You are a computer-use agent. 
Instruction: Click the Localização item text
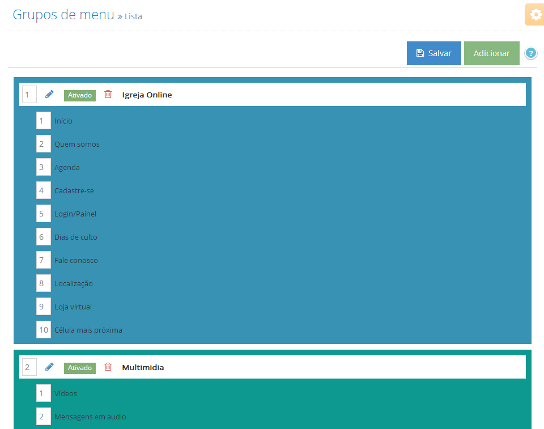pyautogui.click(x=74, y=284)
